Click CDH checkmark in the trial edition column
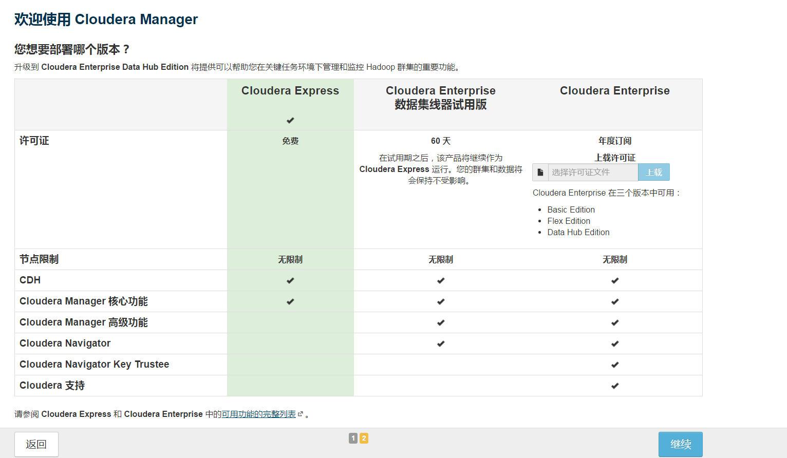This screenshot has width=787, height=458. point(441,280)
